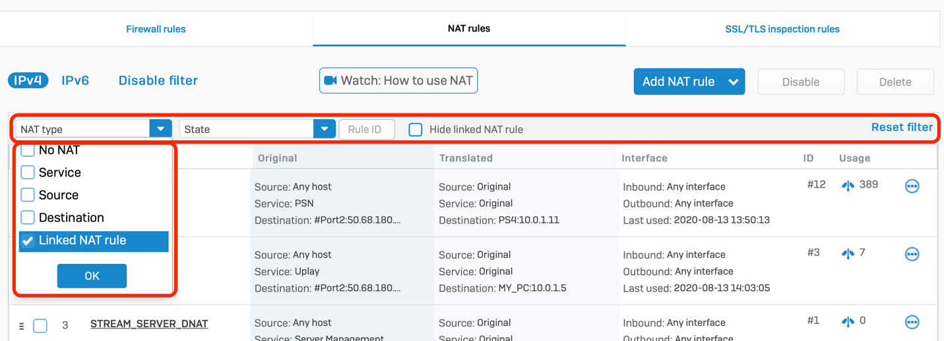Check the No NAT filter option
This screenshot has height=341, width=944.
click(x=28, y=151)
